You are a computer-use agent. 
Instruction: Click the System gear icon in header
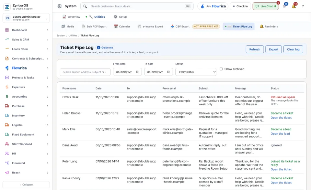click(60, 6)
